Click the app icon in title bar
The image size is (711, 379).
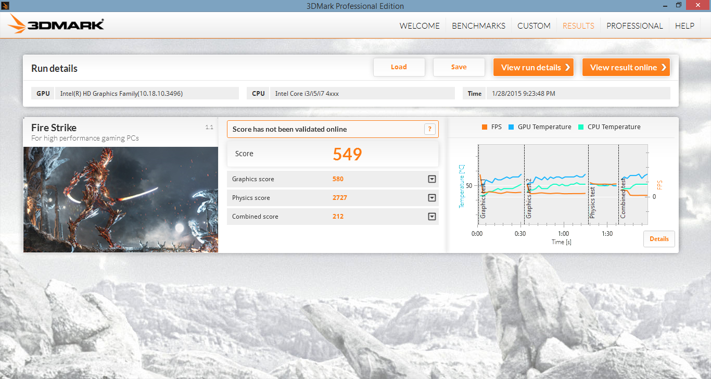click(x=5, y=5)
